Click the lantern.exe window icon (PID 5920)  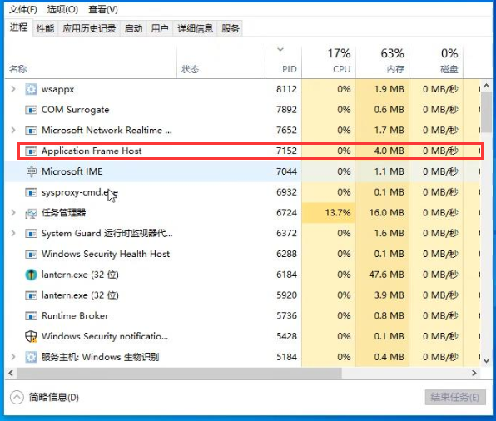point(31,295)
